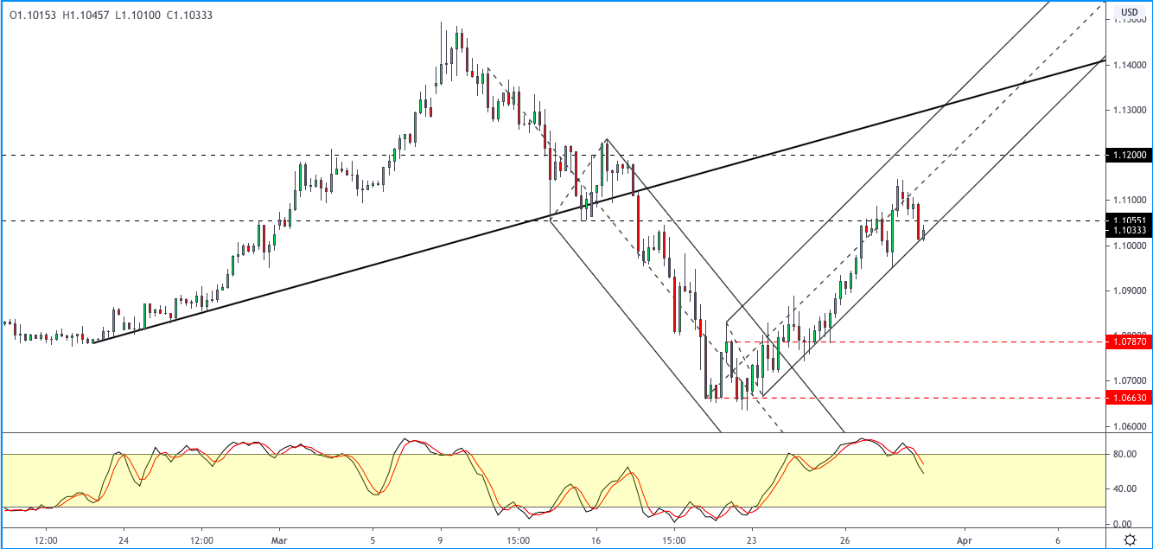Click the 1.12000 price axis label
Viewport: 1153px width, 549px height.
coord(1129,155)
